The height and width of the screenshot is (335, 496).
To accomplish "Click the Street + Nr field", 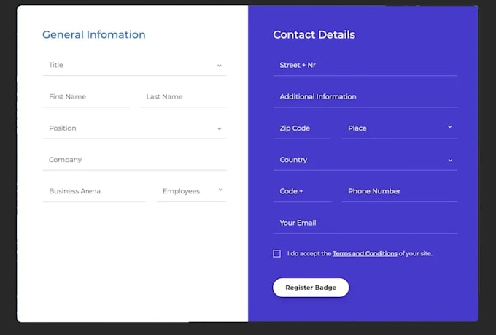I will click(365, 65).
